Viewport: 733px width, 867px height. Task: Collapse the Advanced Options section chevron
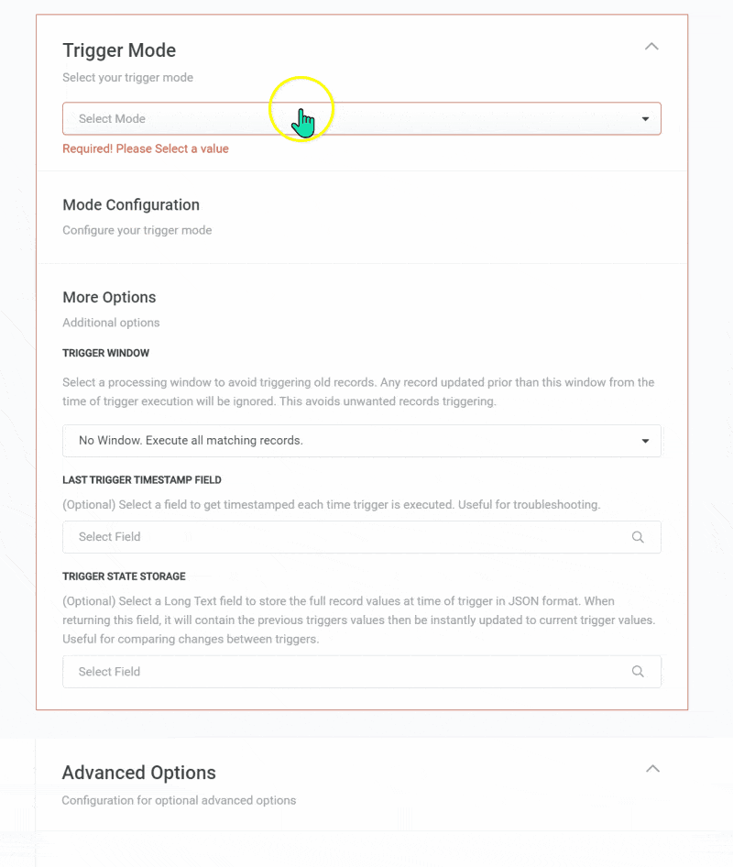(x=652, y=769)
